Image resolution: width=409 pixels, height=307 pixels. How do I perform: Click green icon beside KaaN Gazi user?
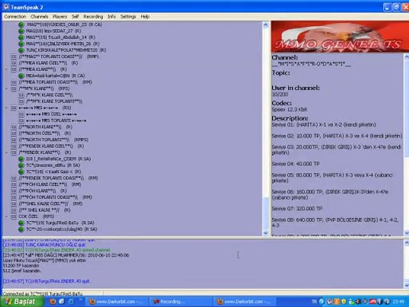pyautogui.click(x=21, y=171)
